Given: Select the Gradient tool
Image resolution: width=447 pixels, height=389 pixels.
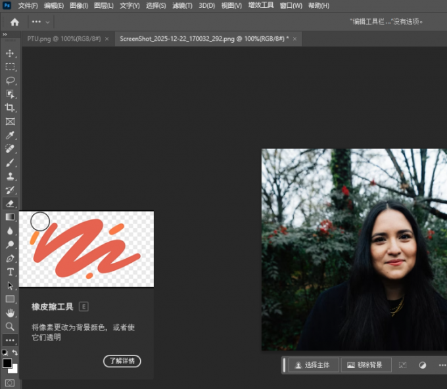Looking at the screenshot, I should pos(10,217).
